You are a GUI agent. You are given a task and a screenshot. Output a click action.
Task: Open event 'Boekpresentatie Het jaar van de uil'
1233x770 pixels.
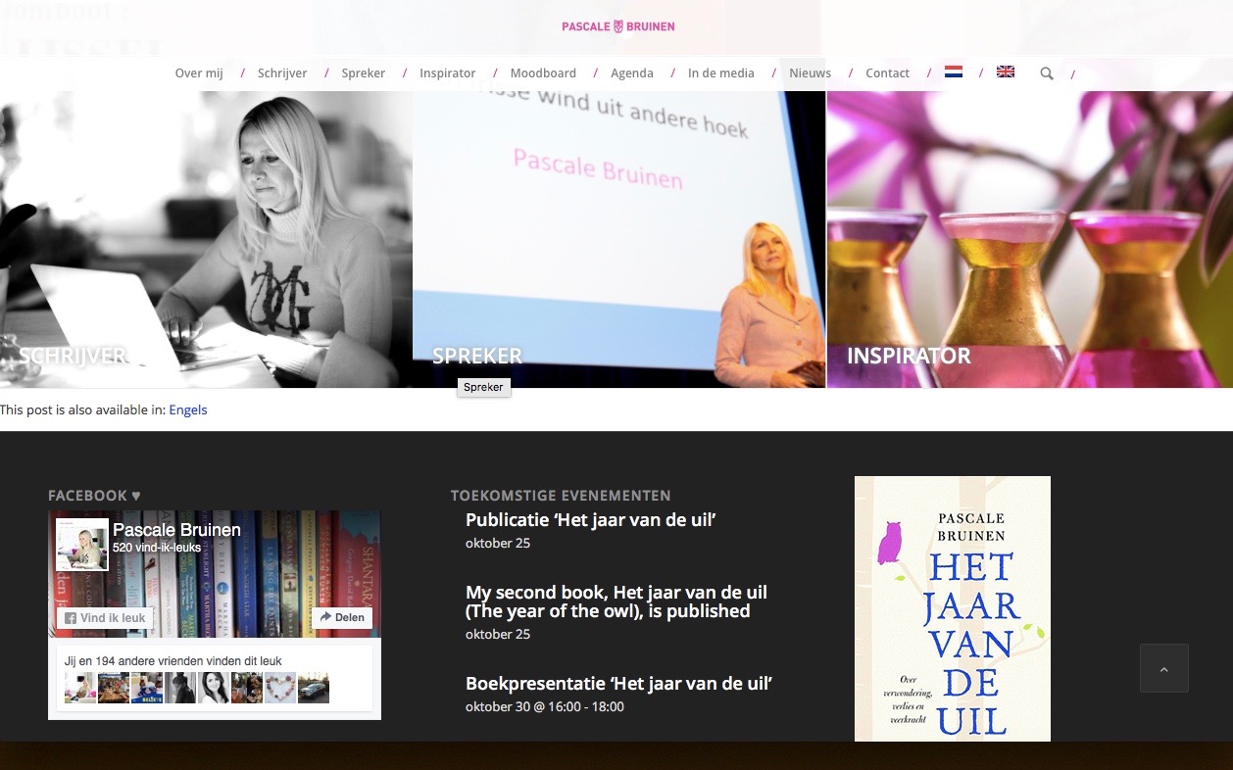click(x=618, y=683)
